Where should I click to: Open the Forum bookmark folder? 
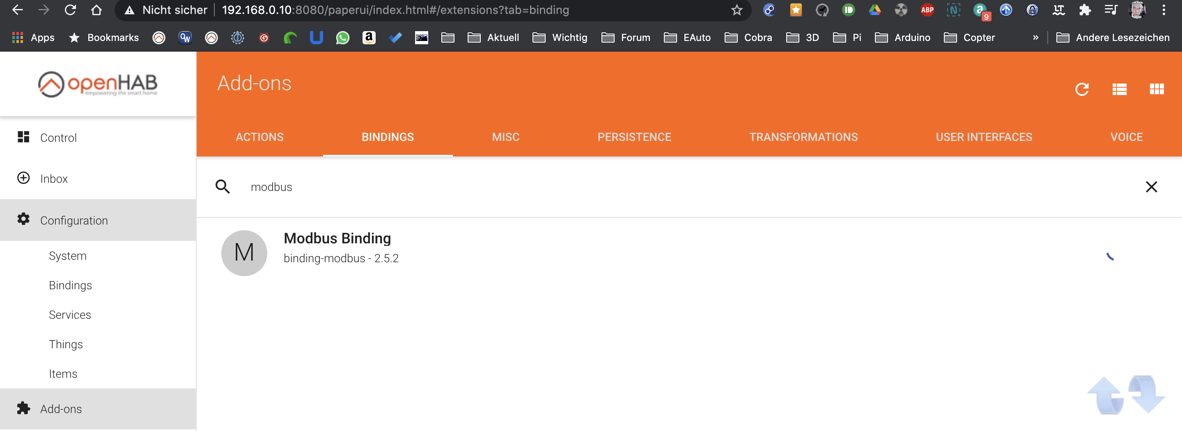tap(626, 38)
